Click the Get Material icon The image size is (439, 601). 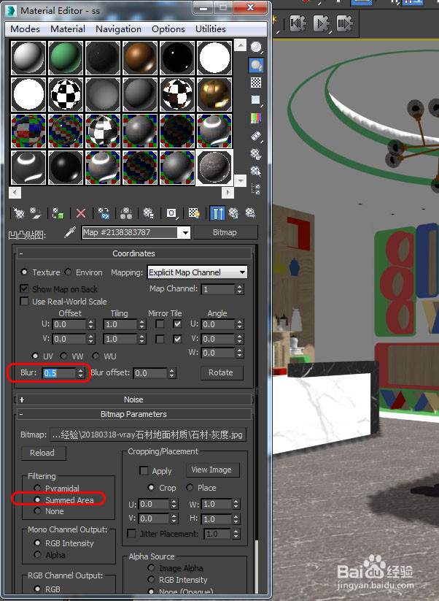[18, 213]
